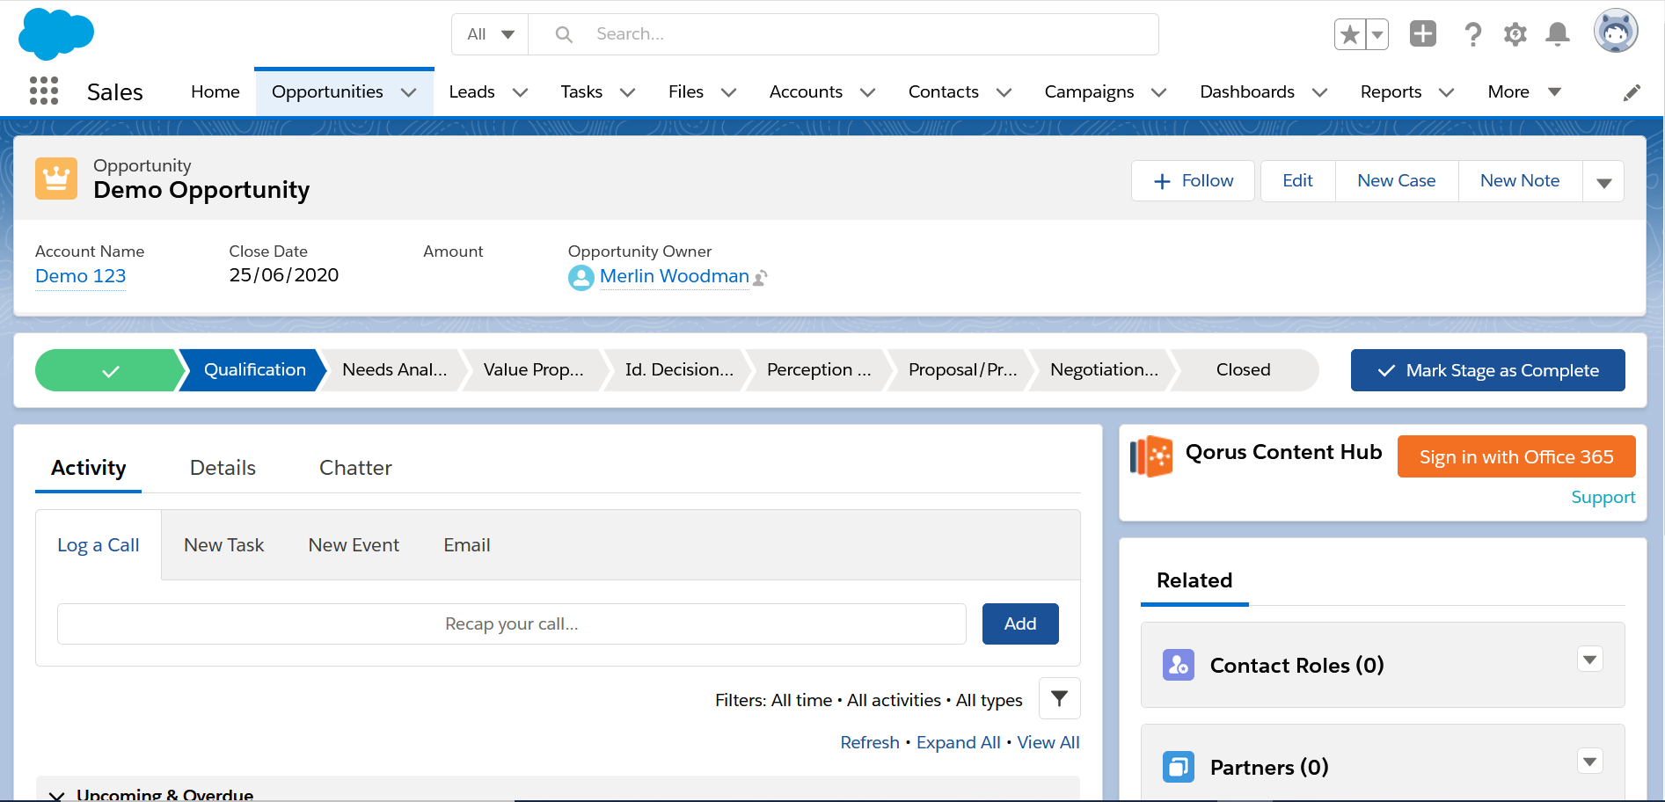Open the search scope All dropdown

click(490, 34)
